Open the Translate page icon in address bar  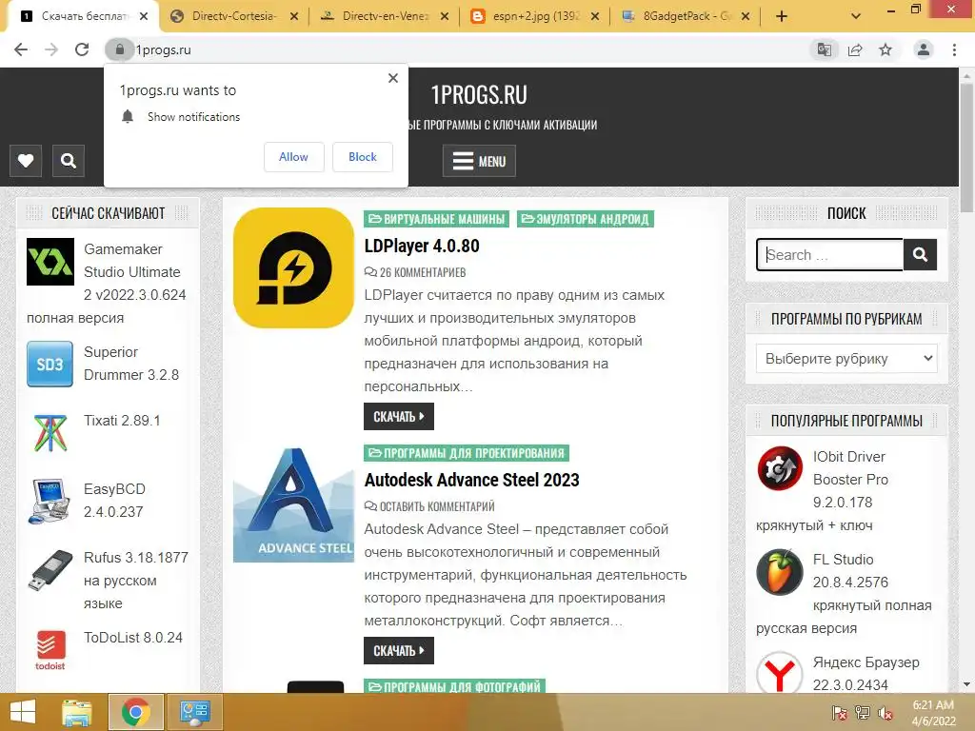[x=825, y=49]
